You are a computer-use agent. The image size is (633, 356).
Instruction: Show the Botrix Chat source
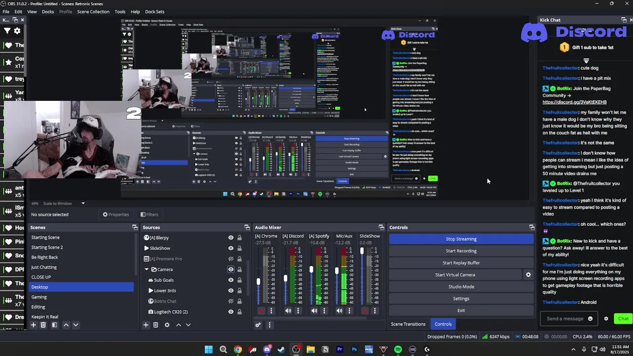[230, 301]
